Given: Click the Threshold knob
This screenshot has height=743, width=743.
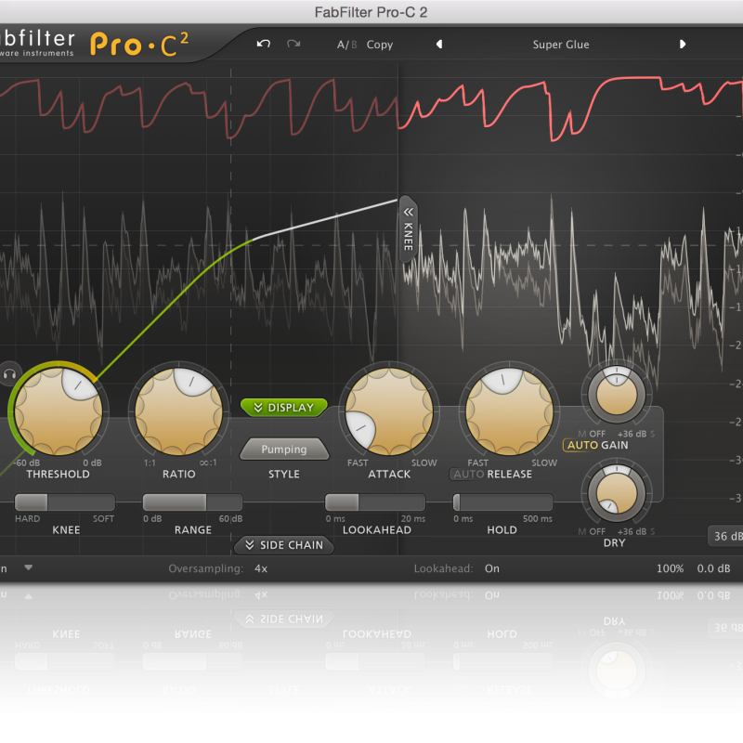Looking at the screenshot, I should pos(59,411).
